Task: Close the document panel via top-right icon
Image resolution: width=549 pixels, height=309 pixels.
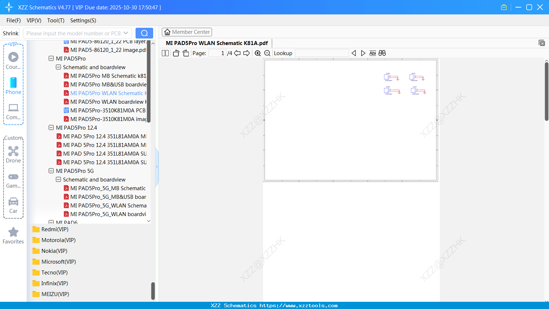Action: 542,43
